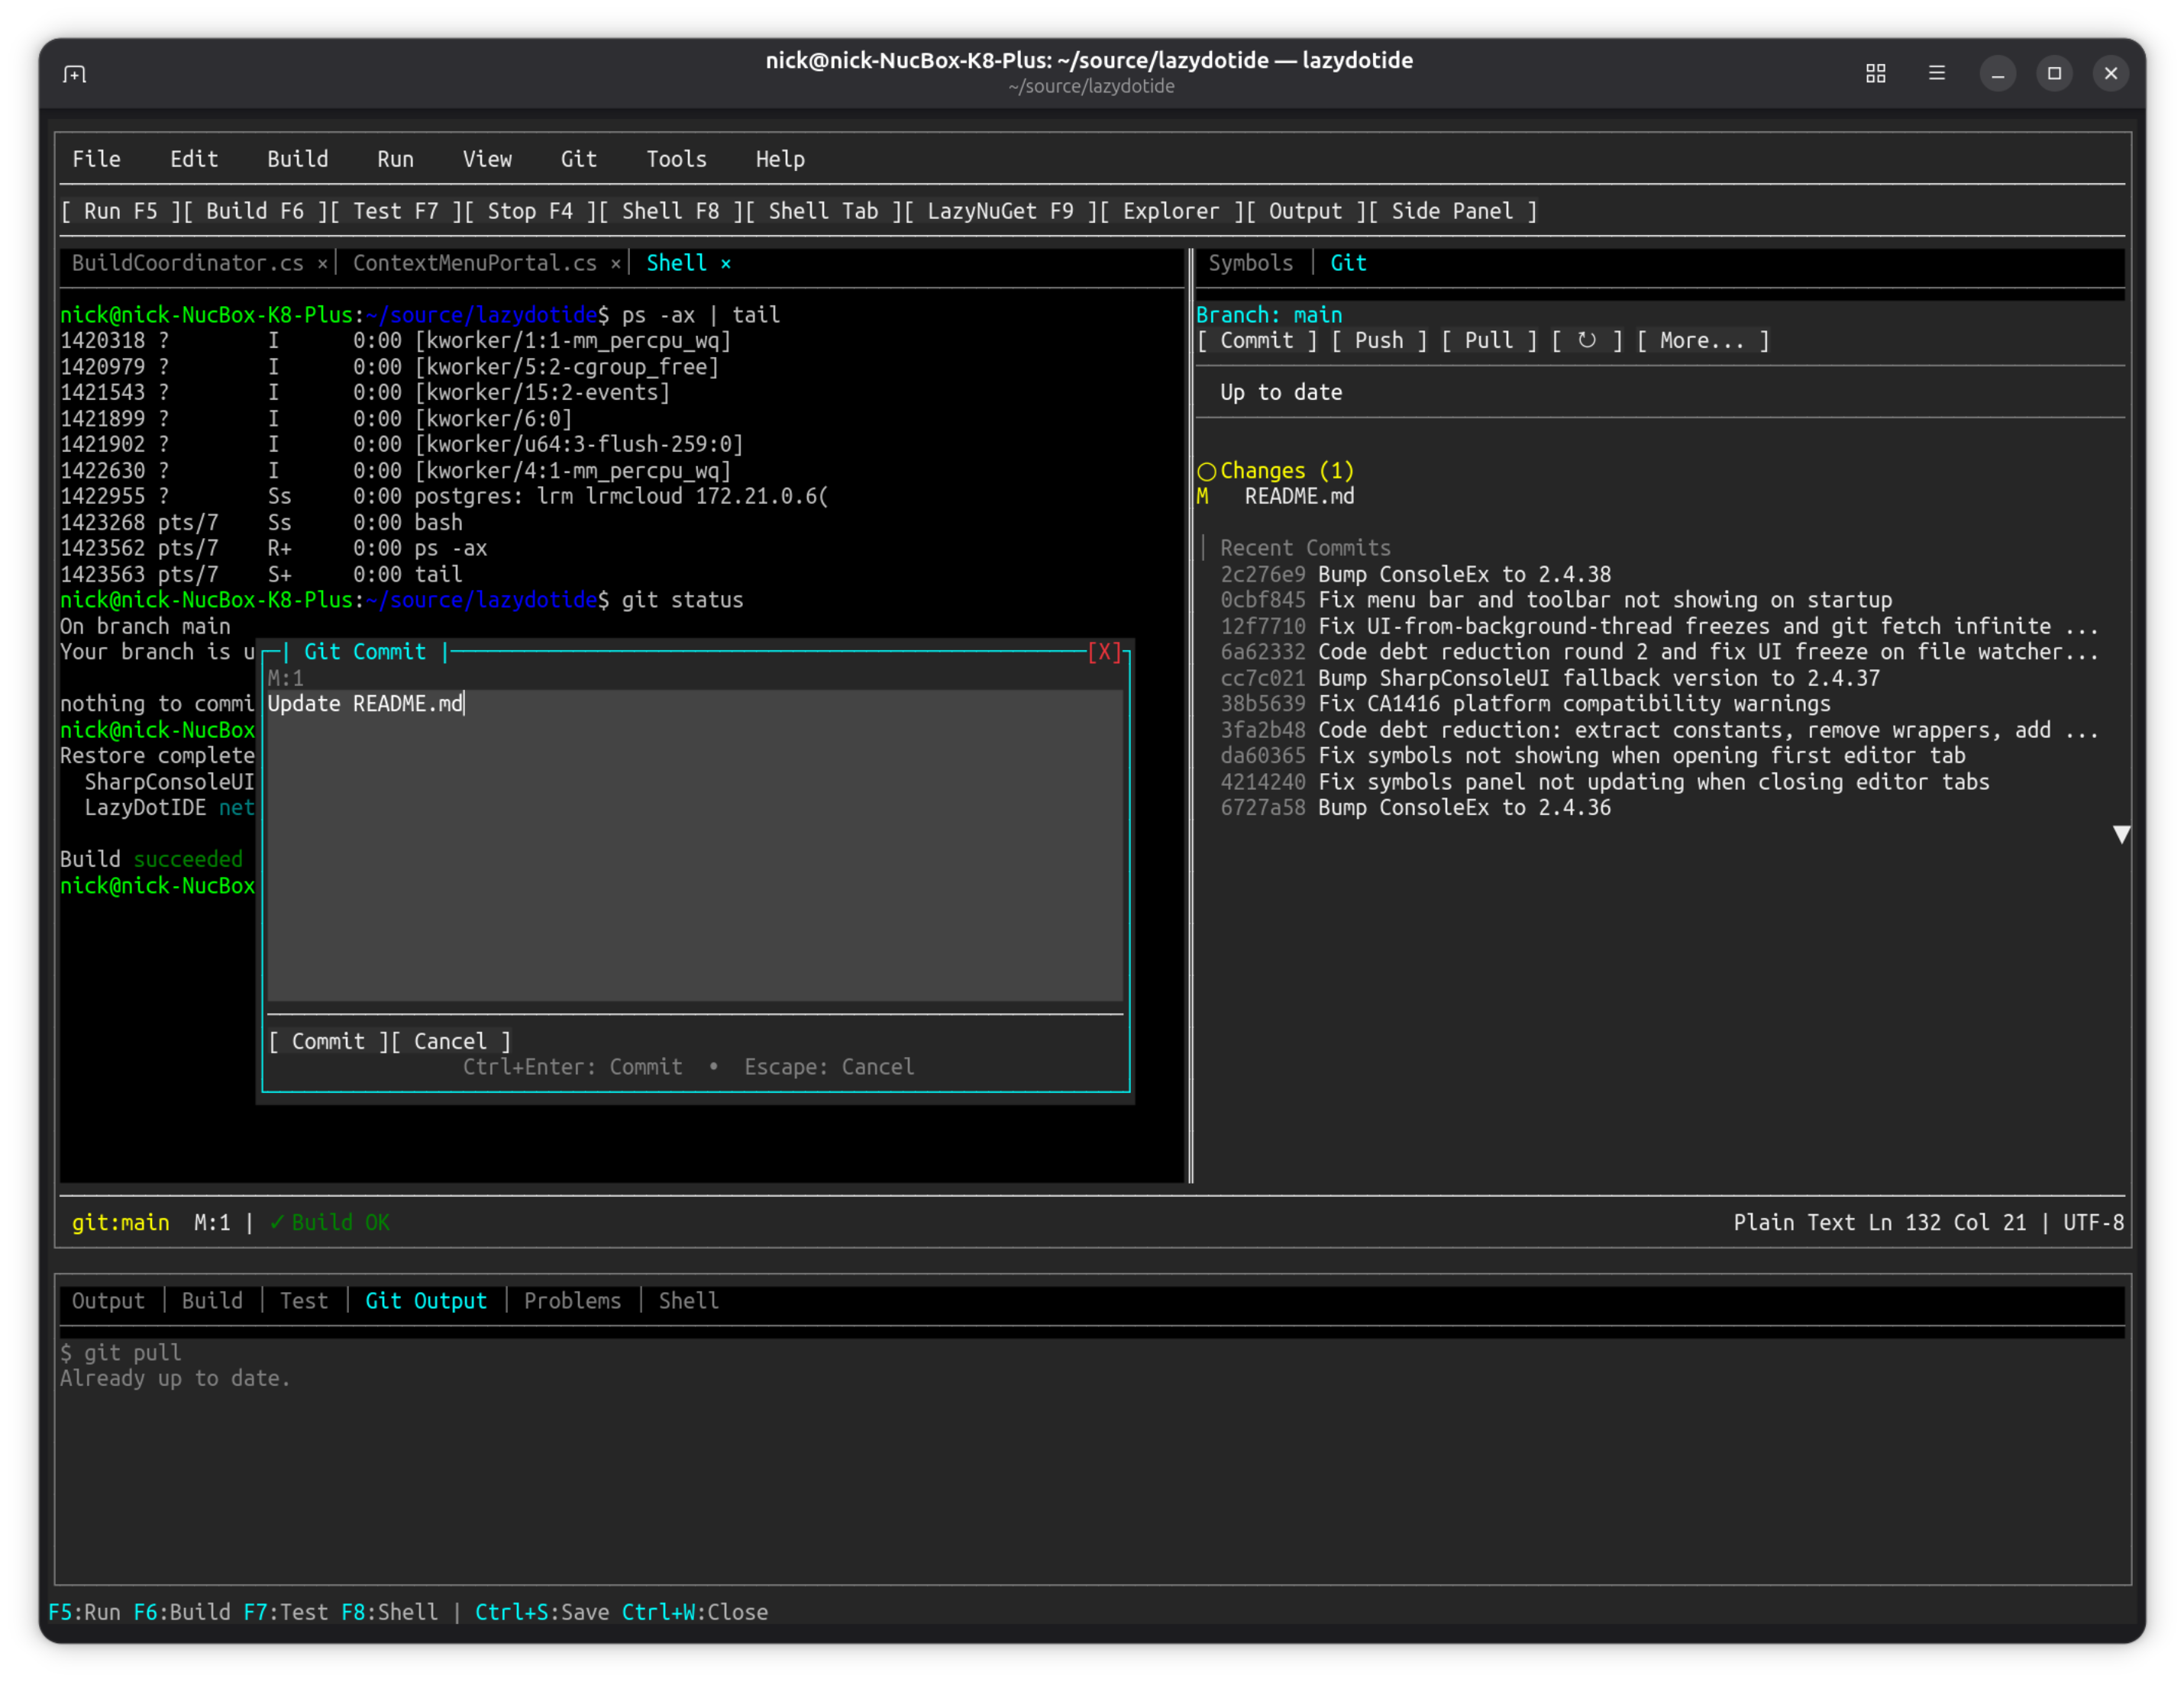Image resolution: width=2184 pixels, height=1682 pixels.
Task: Click Commit in the Git Commit dialog
Action: tap(327, 1040)
